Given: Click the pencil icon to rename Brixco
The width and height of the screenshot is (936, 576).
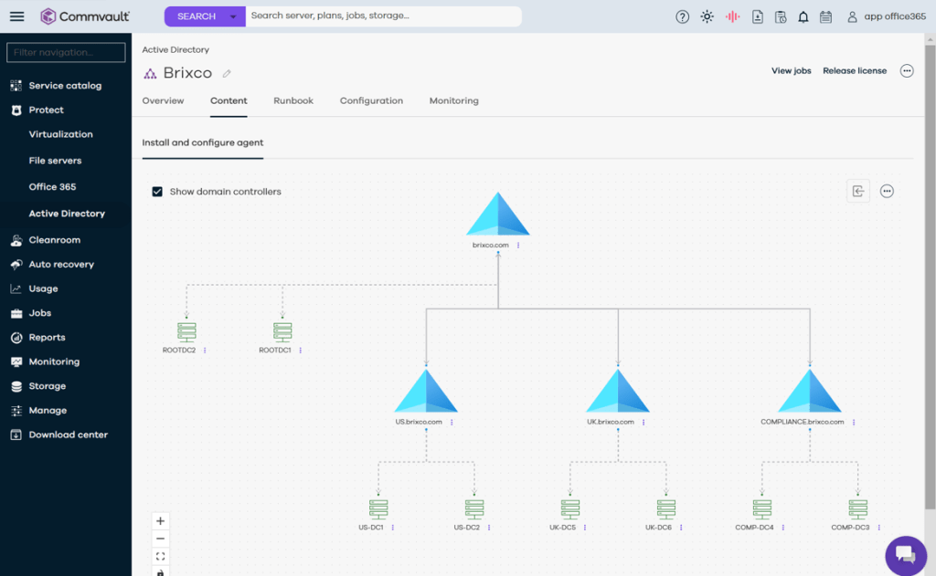Looking at the screenshot, I should pos(227,74).
